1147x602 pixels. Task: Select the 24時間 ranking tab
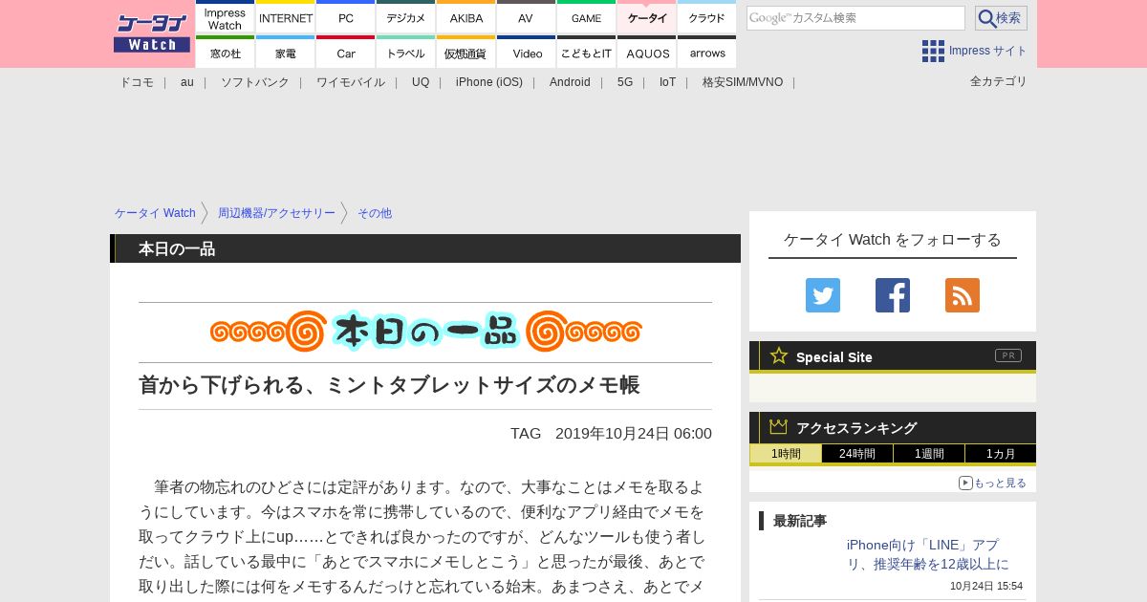point(857,454)
